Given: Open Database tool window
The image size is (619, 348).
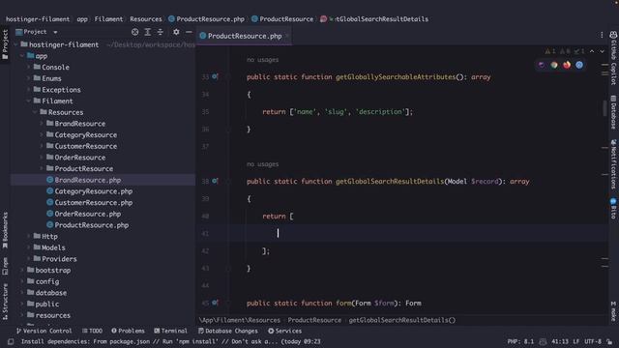Looking at the screenshot, I should pyautogui.click(x=613, y=112).
